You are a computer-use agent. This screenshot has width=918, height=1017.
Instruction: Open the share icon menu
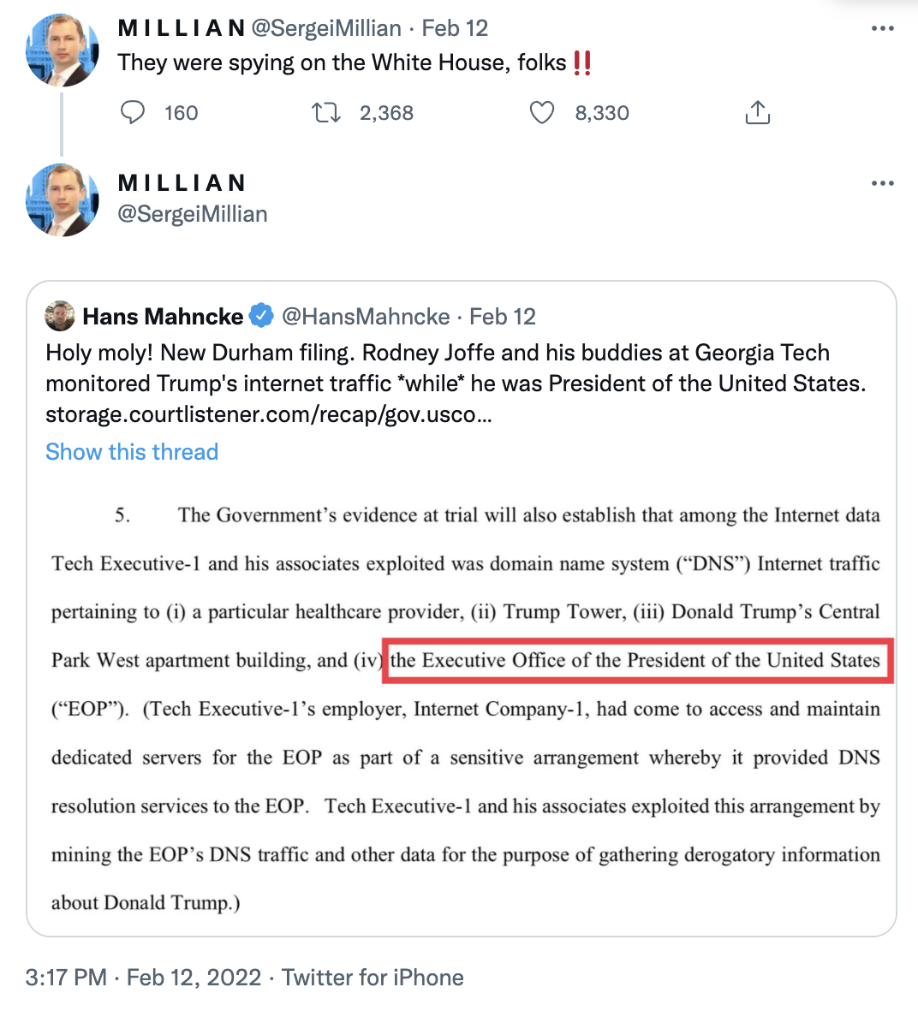click(757, 112)
